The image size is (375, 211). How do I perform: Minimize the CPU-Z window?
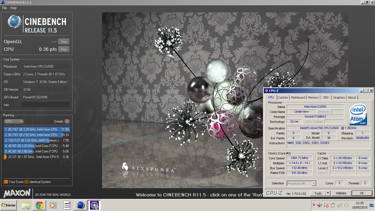click(362, 91)
